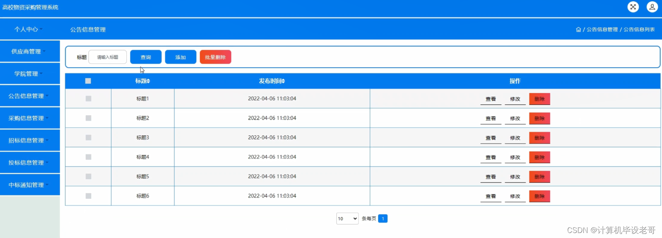Sort table by 发布时间 column header
662x238 pixels.
point(272,81)
